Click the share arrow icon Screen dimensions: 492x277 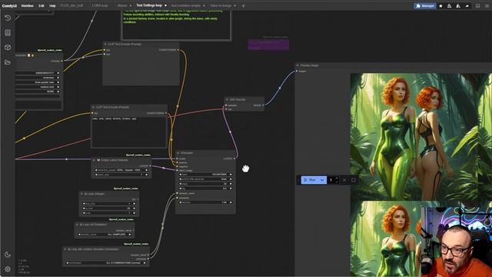point(467,5)
